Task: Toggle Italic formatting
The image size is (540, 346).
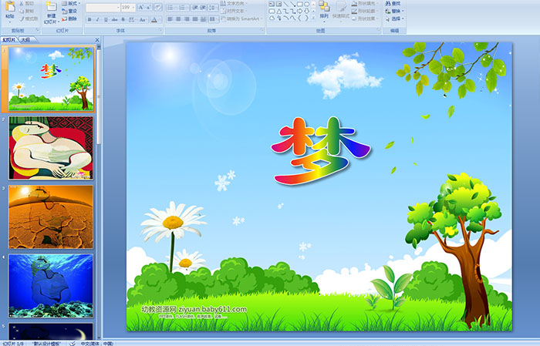Action: 97,19
